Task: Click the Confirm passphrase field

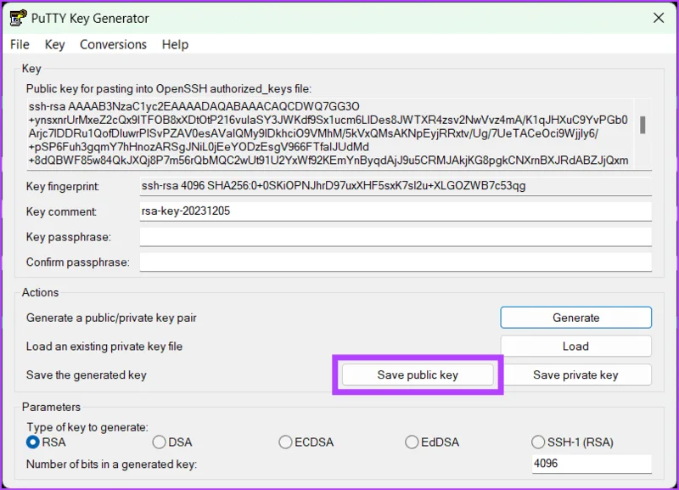Action: tap(396, 262)
